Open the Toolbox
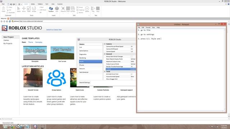 pos(51,9)
